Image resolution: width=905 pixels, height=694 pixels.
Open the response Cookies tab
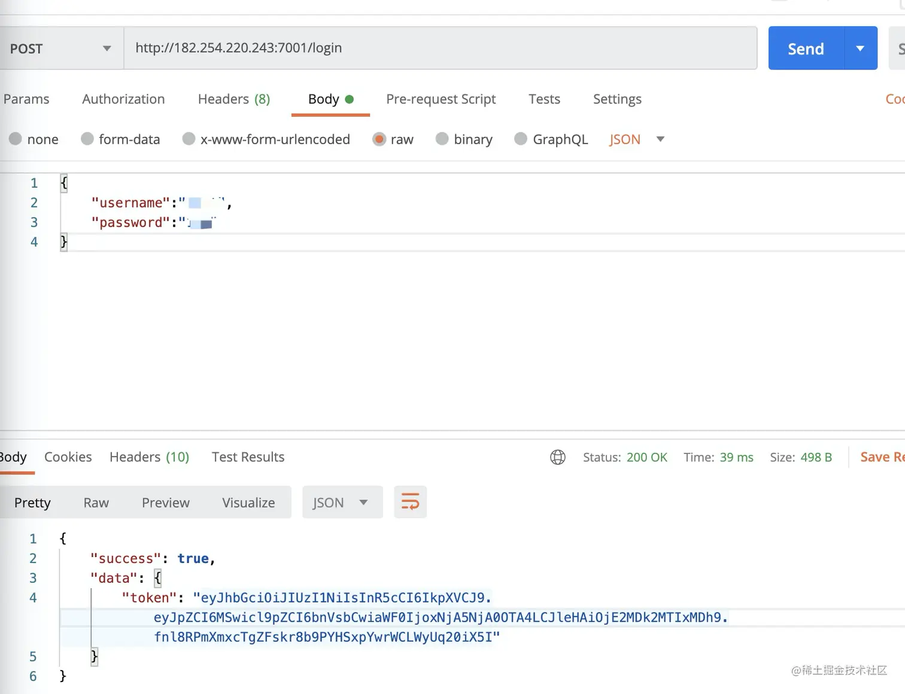pos(68,457)
